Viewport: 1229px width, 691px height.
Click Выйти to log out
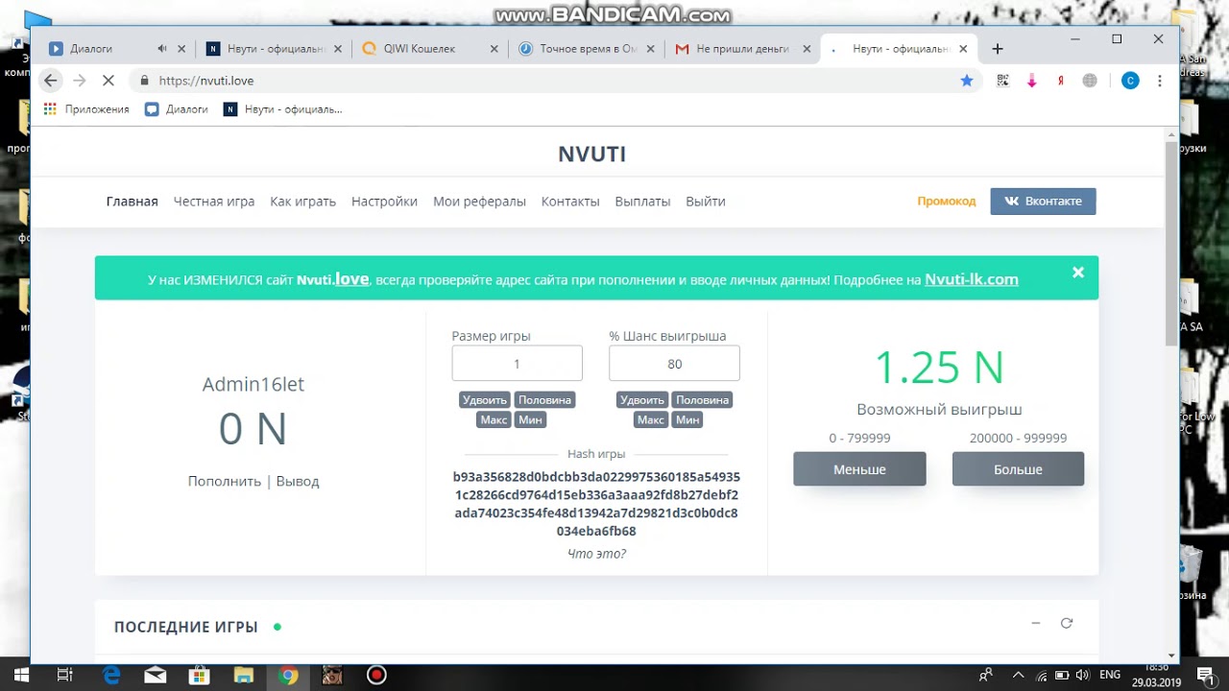(706, 202)
